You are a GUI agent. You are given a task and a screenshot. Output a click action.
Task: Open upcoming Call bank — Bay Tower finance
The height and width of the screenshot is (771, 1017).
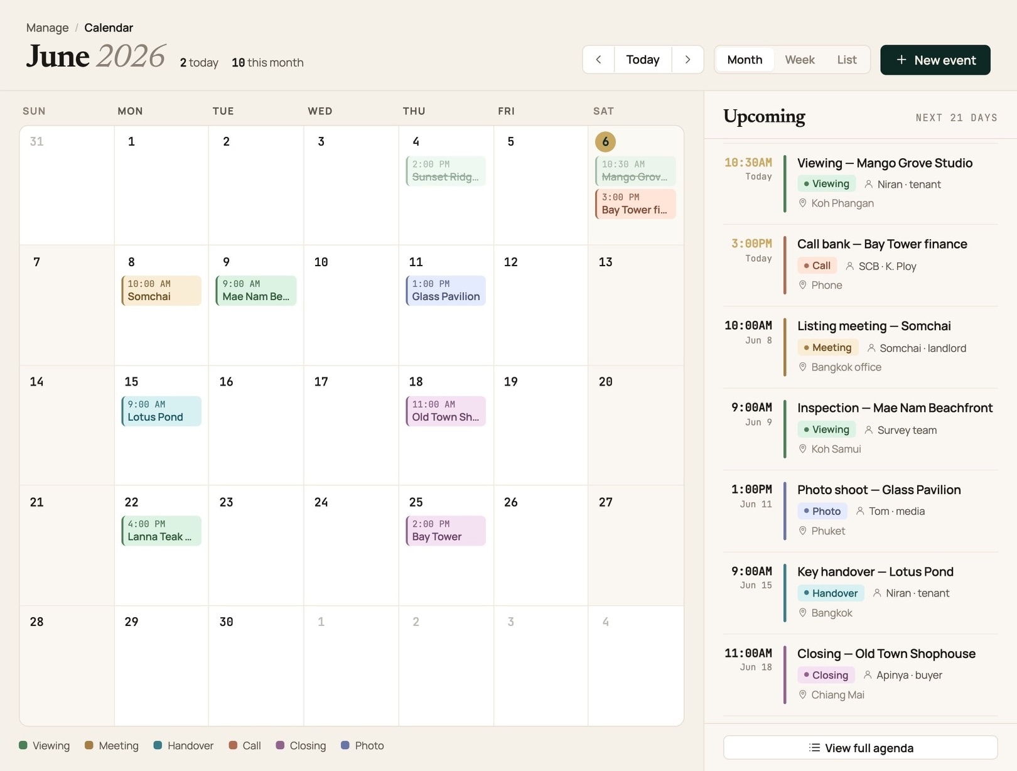(x=882, y=244)
